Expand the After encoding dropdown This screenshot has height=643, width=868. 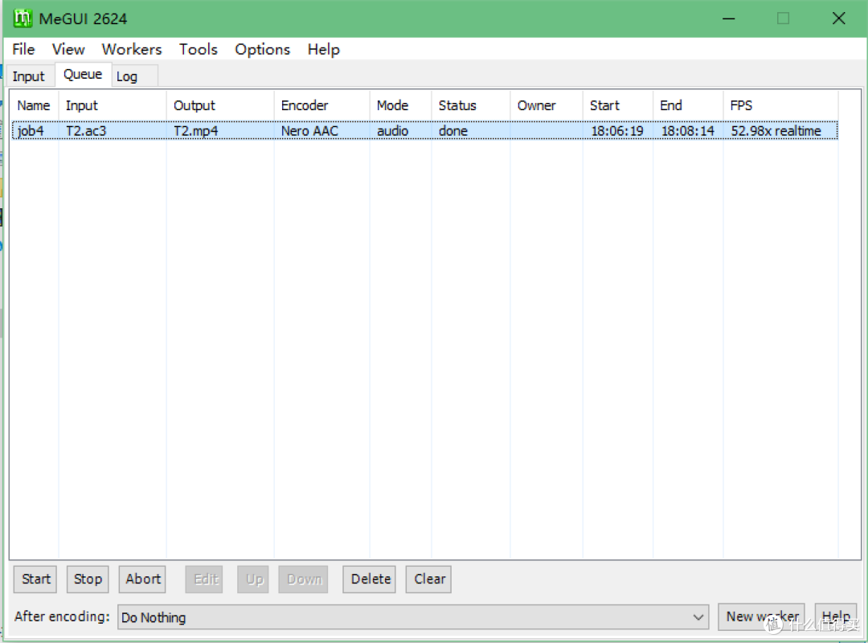413,617
